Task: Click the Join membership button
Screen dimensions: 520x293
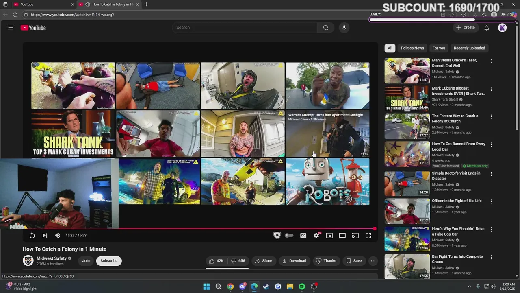Action: [x=86, y=261]
